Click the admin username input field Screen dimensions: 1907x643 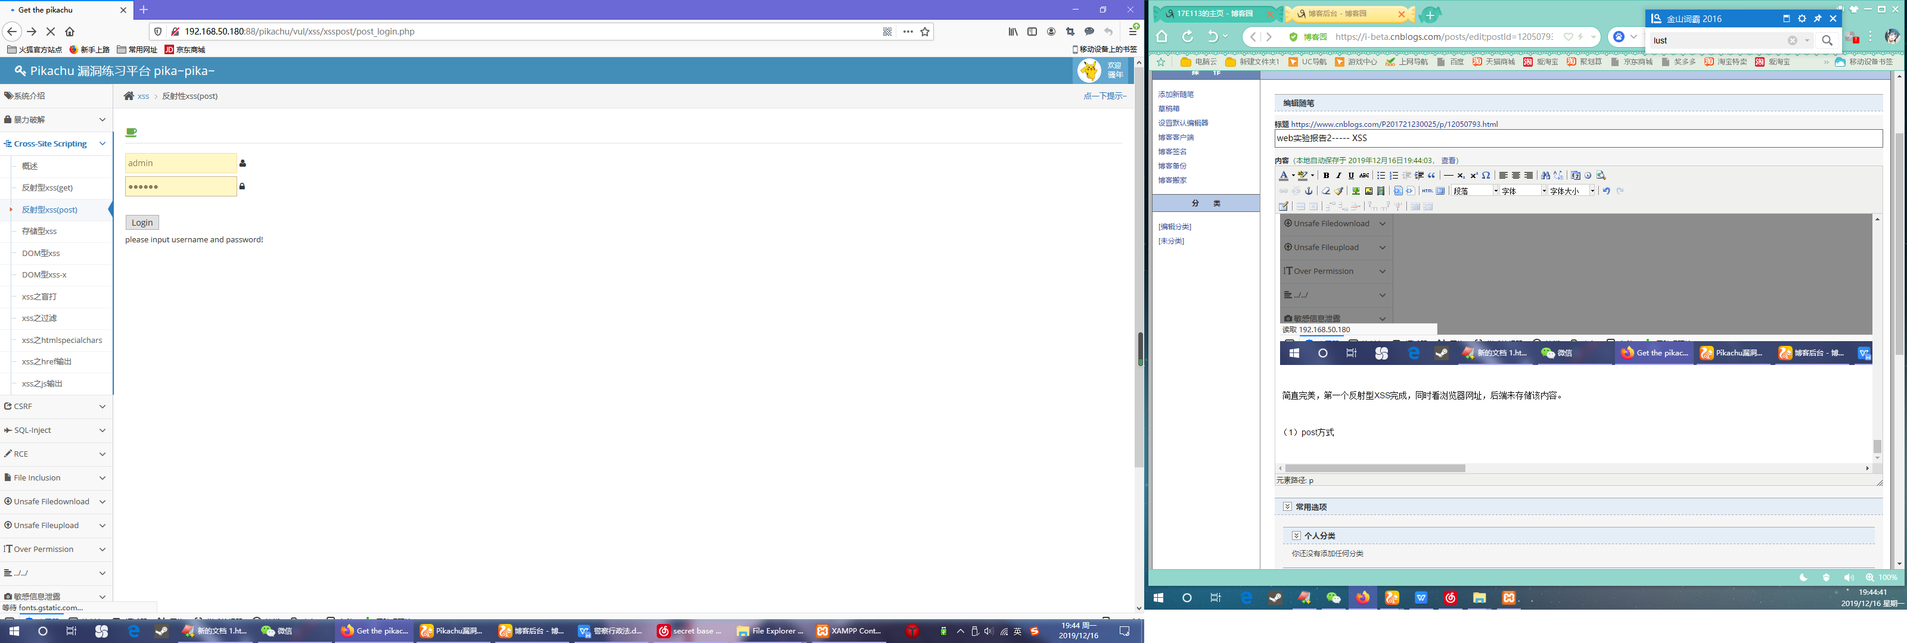click(x=180, y=164)
